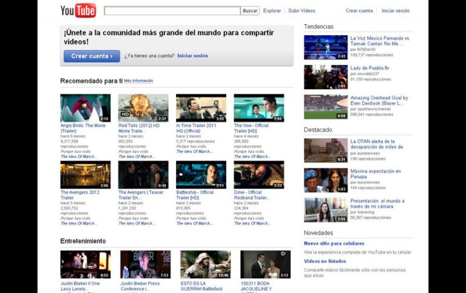Open In Time Trailer 2011 thumbnail
This screenshot has width=466, height=293.
pyautogui.click(x=201, y=108)
